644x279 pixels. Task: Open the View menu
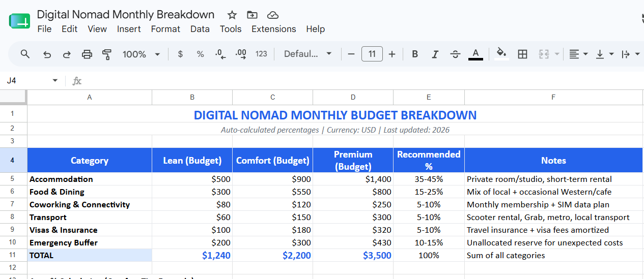click(x=97, y=29)
